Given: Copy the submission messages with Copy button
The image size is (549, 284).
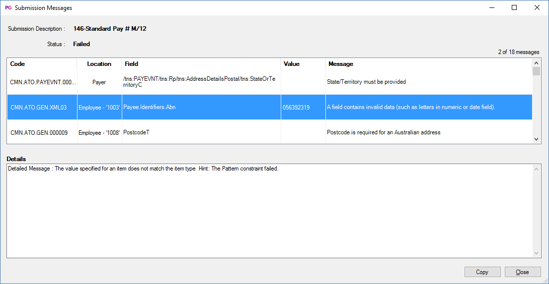Looking at the screenshot, I should tap(482, 272).
